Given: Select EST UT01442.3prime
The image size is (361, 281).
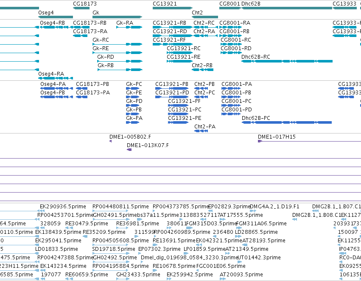Looking at the screenshot, I should click(240, 262).
